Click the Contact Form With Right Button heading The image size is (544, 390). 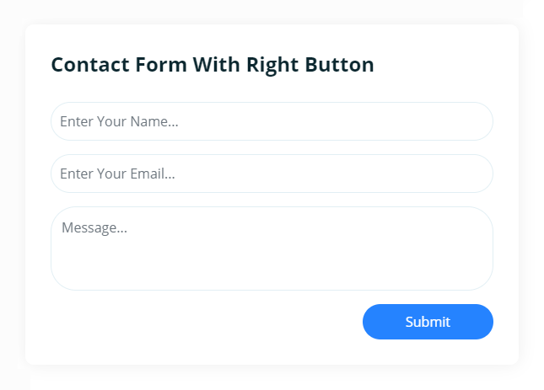click(213, 65)
